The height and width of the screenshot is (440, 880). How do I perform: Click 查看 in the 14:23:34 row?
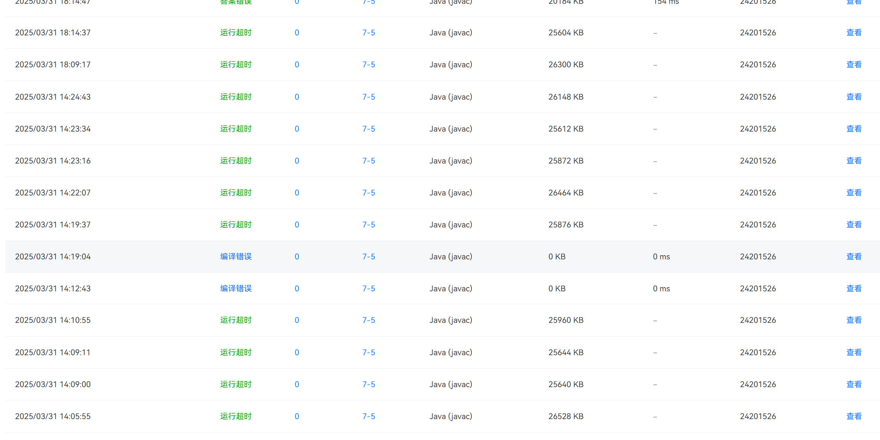pos(853,129)
